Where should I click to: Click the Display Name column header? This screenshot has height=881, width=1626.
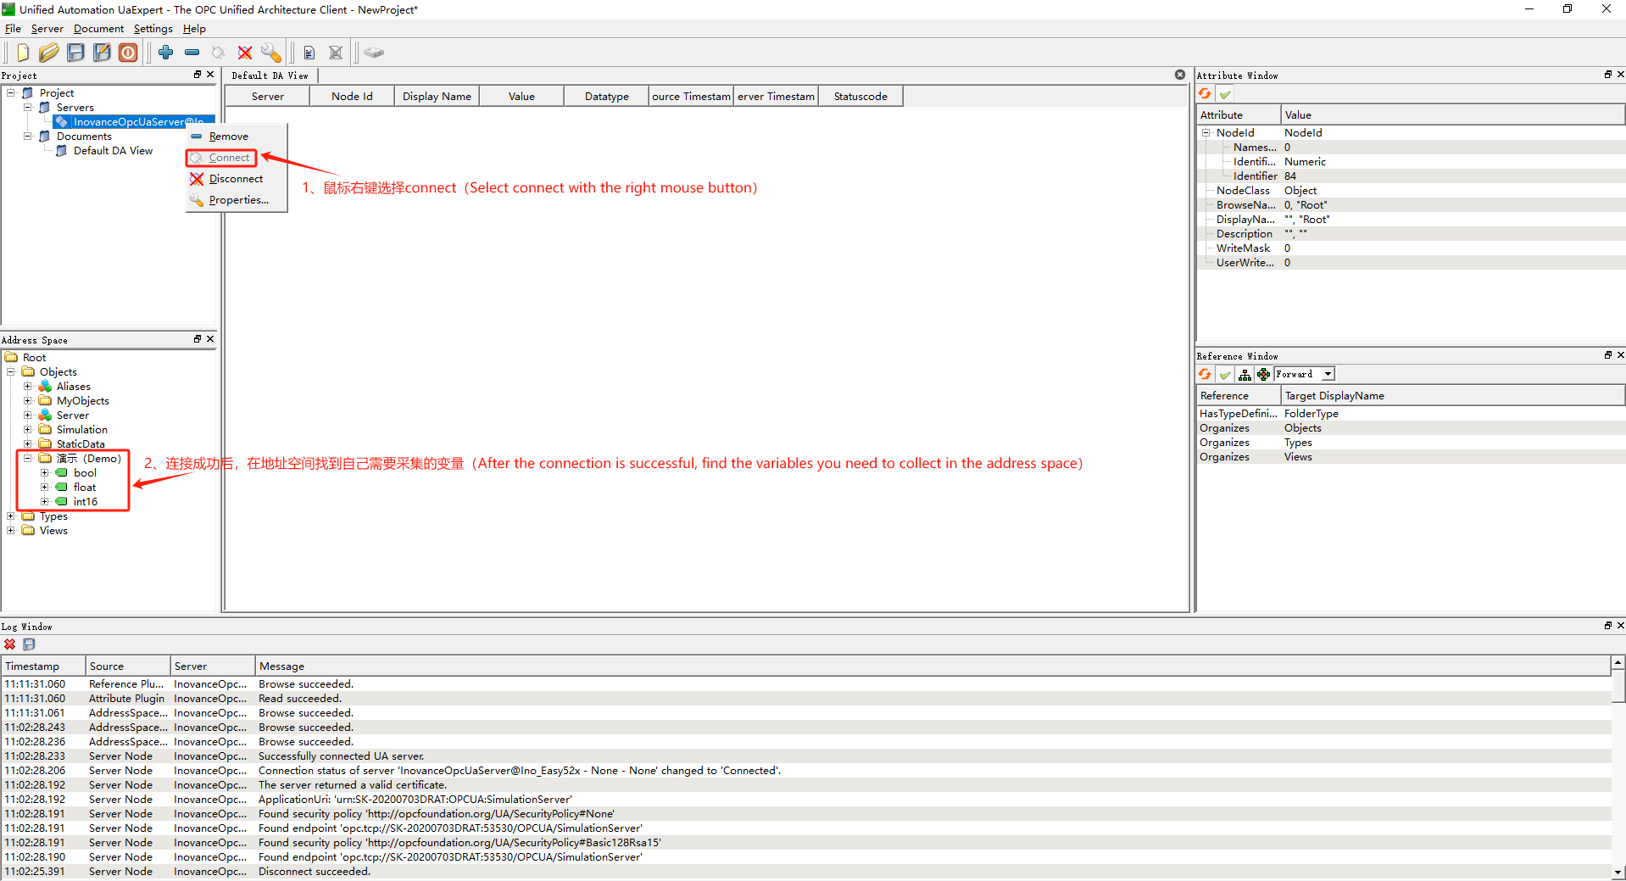coord(437,97)
